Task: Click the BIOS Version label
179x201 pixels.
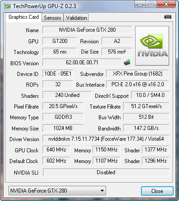Action: 25,63
